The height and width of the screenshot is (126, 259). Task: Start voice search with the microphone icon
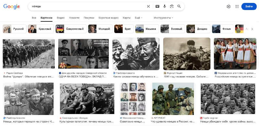(x=164, y=6)
